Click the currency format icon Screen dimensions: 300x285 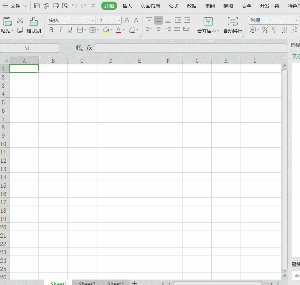coord(253,30)
